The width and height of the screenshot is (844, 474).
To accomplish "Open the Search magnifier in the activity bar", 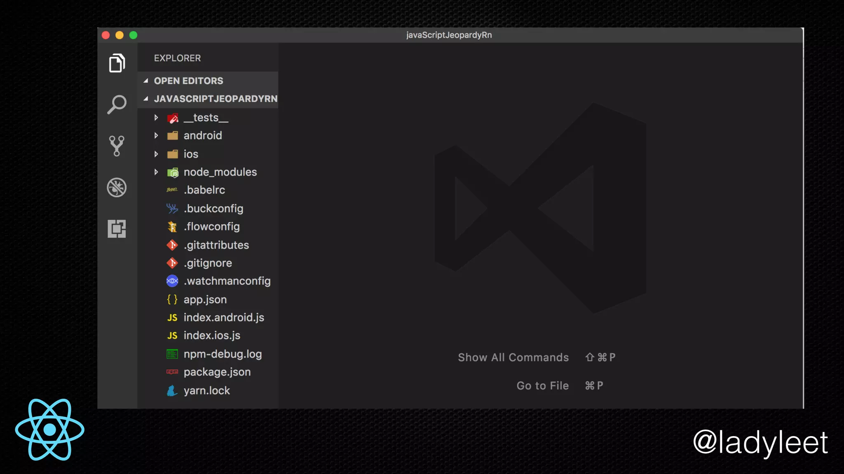I will (x=117, y=105).
